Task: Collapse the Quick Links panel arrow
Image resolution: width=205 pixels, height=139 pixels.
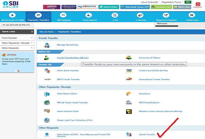Action: (x=32, y=31)
